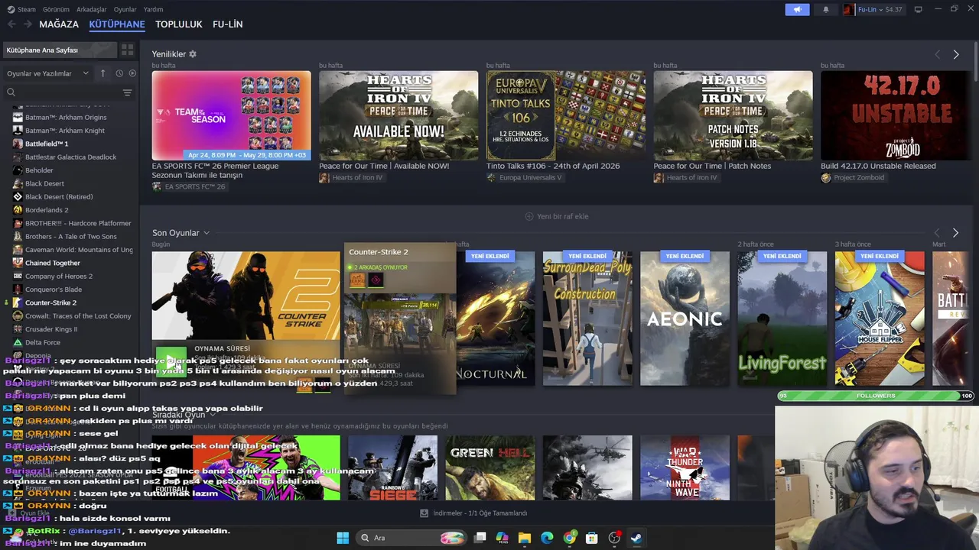Screen dimensions: 979x550
Task: Open LivingForest game cover
Action: pos(782,319)
